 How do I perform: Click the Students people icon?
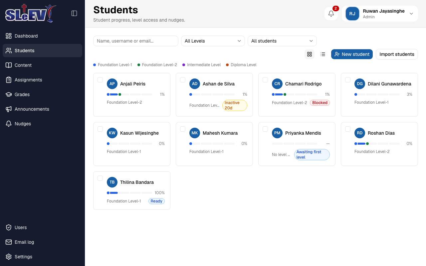(x=9, y=51)
